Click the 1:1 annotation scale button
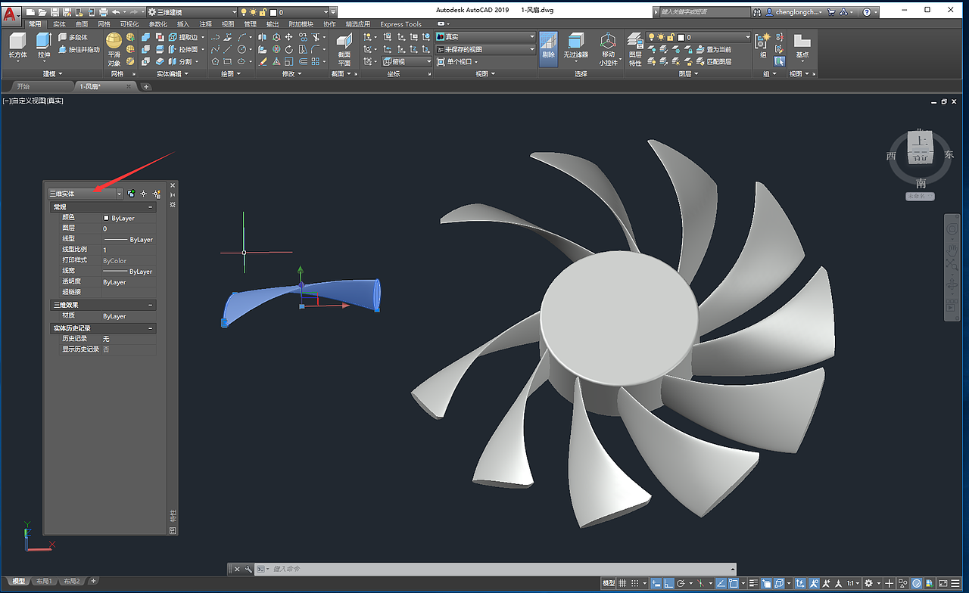This screenshot has width=969, height=593. coord(853,583)
